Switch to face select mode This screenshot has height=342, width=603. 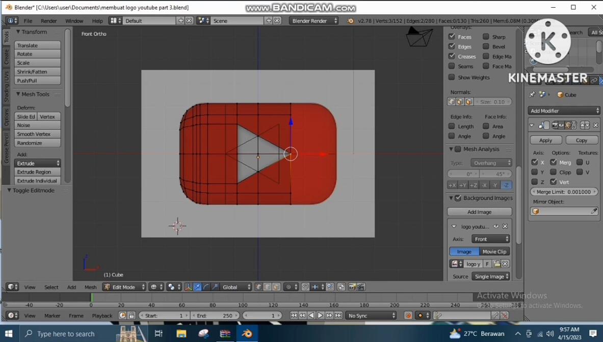pyautogui.click(x=276, y=287)
